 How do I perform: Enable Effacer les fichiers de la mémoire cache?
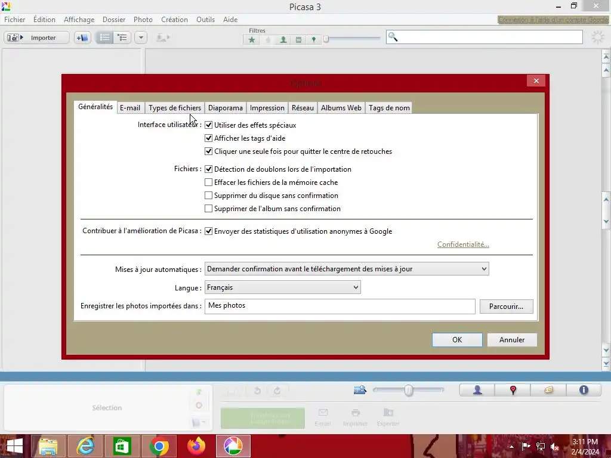(208, 182)
